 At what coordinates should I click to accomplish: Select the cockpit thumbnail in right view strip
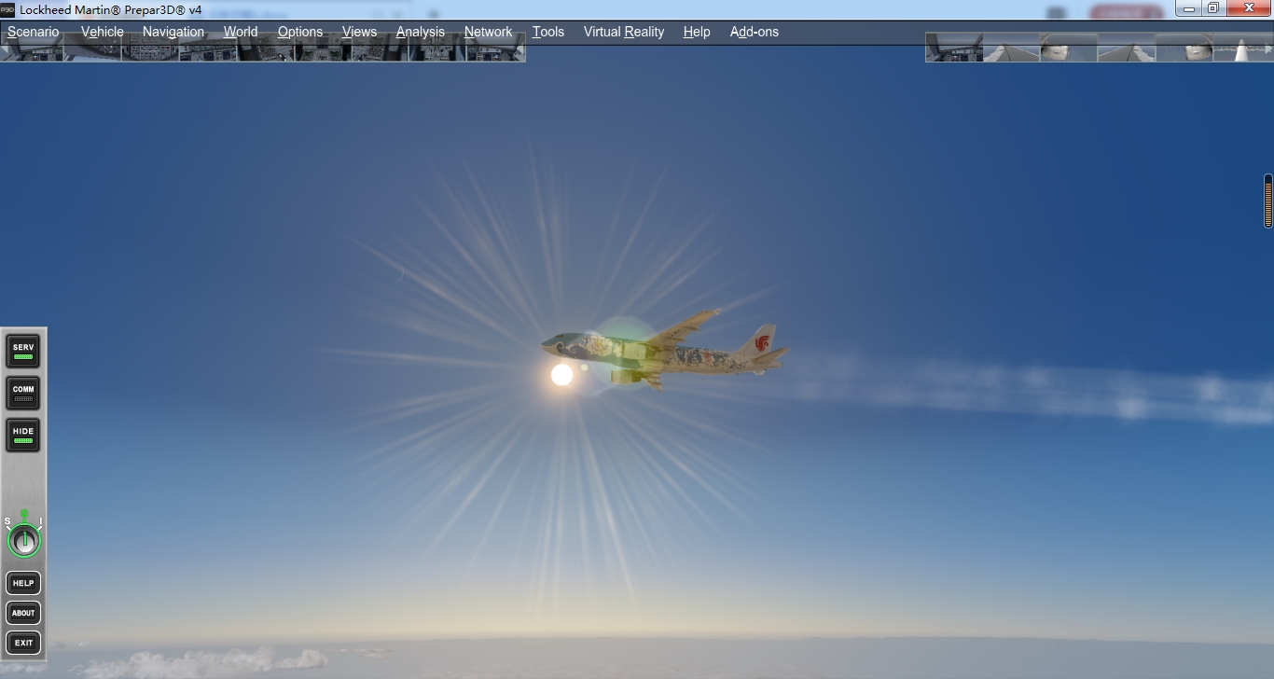pos(953,48)
